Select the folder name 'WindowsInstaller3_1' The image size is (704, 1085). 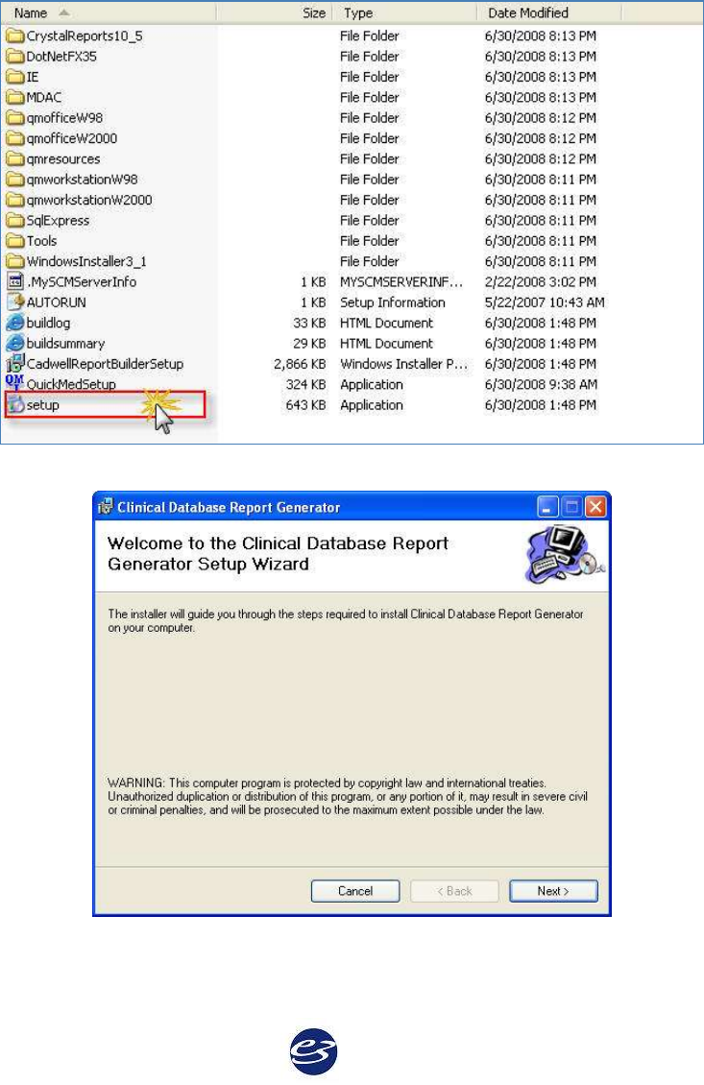point(86,261)
